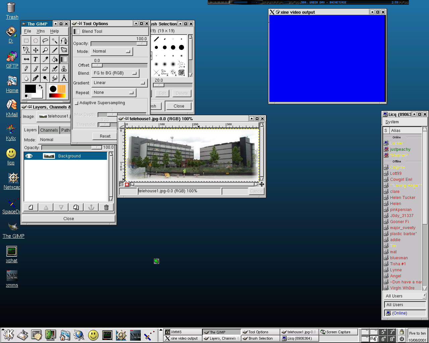Viewport: 429px width, 343px height.
Task: Open the Xtns menu
Action: pos(41,31)
